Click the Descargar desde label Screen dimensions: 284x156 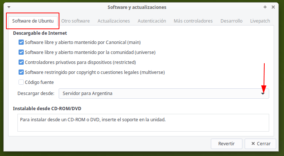(36, 94)
